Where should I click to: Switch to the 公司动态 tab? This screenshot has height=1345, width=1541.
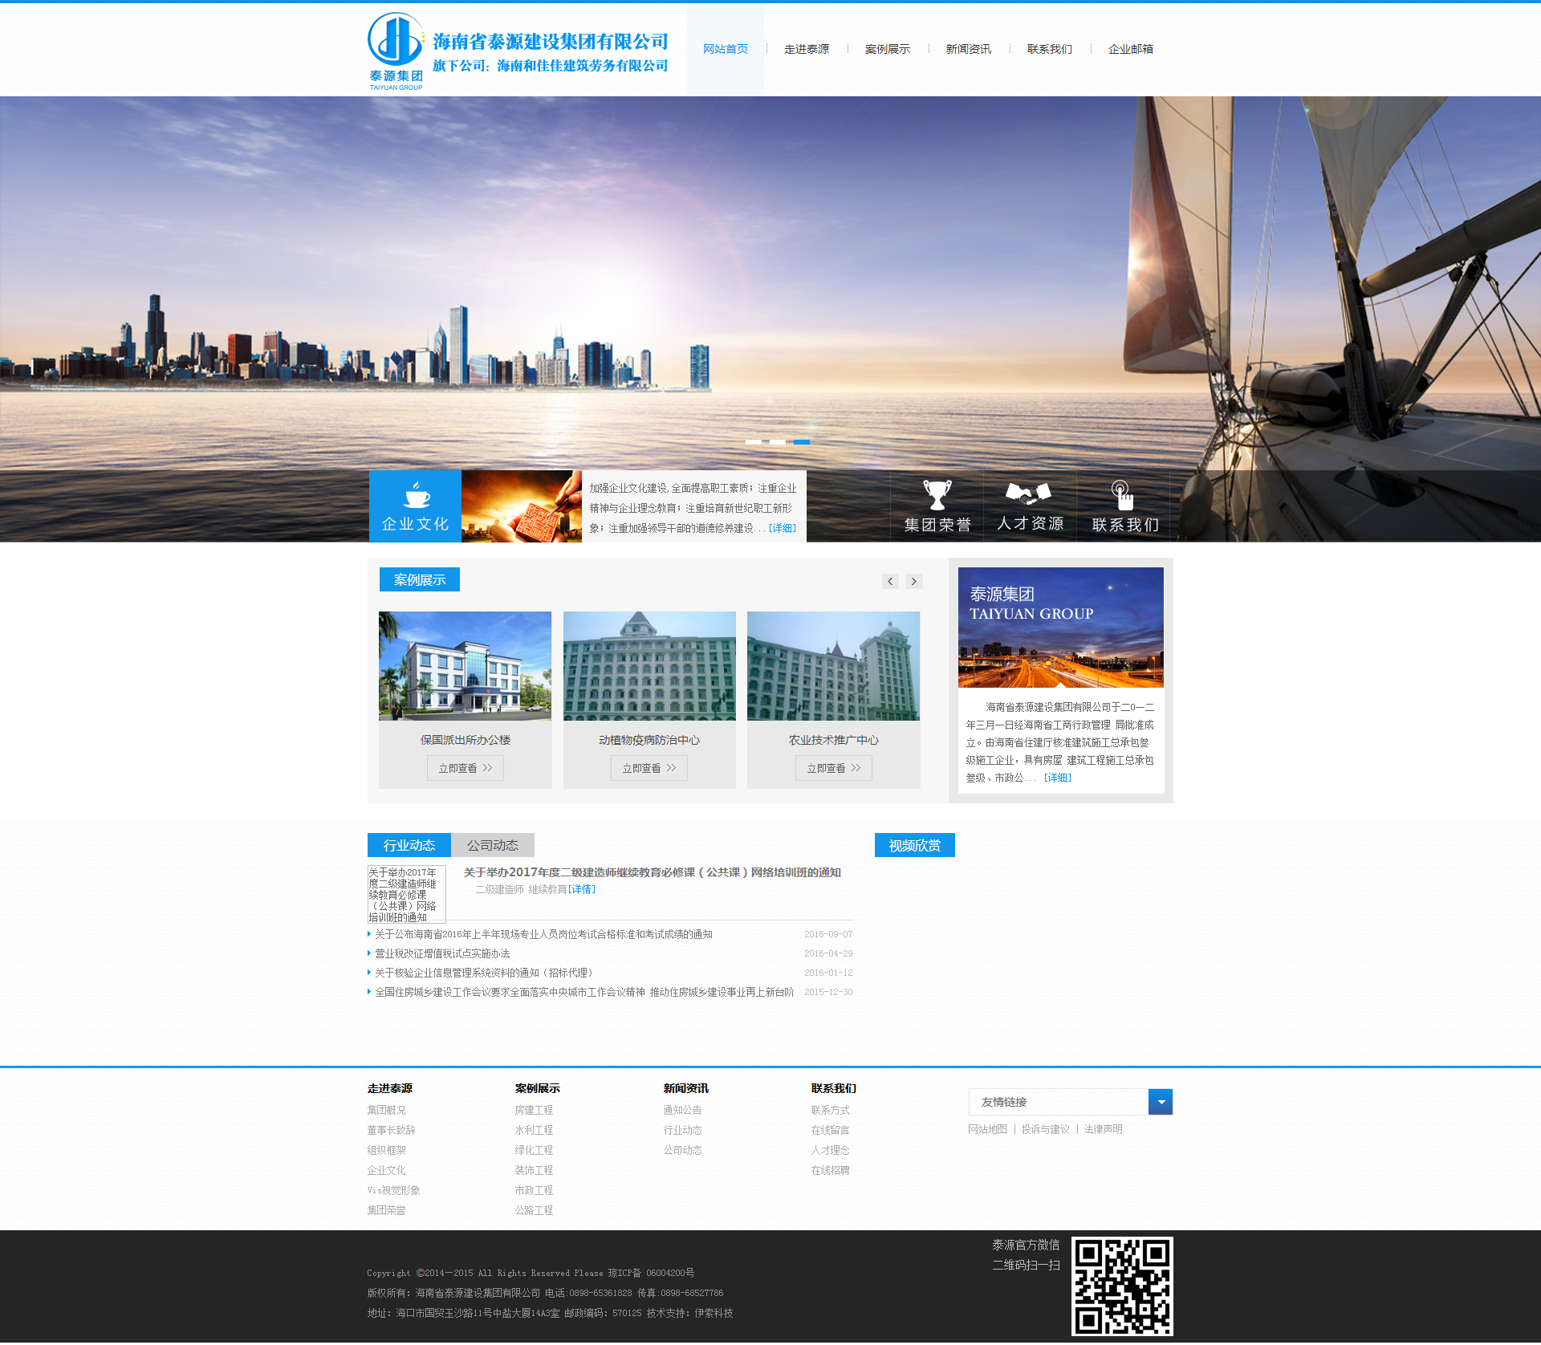point(492,845)
